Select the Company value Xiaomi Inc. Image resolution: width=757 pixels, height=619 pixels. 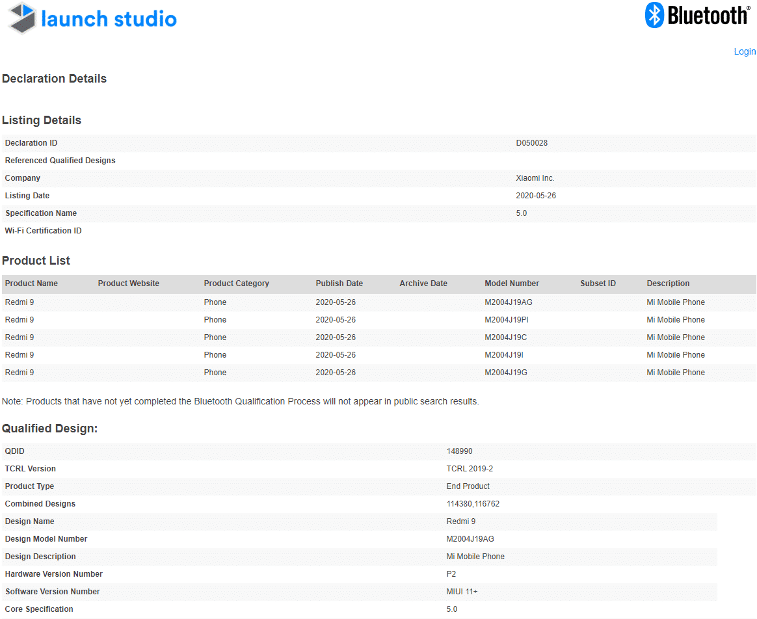click(x=535, y=178)
